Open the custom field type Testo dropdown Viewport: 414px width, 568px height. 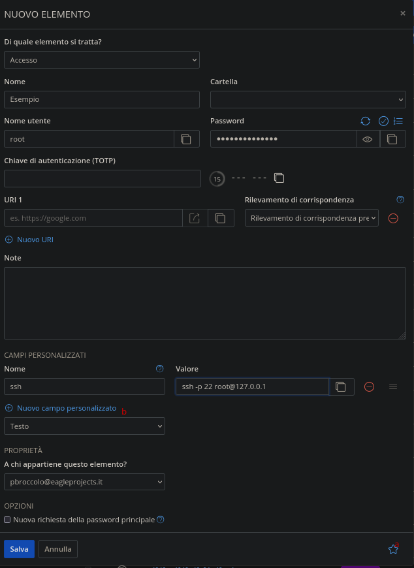pos(84,426)
